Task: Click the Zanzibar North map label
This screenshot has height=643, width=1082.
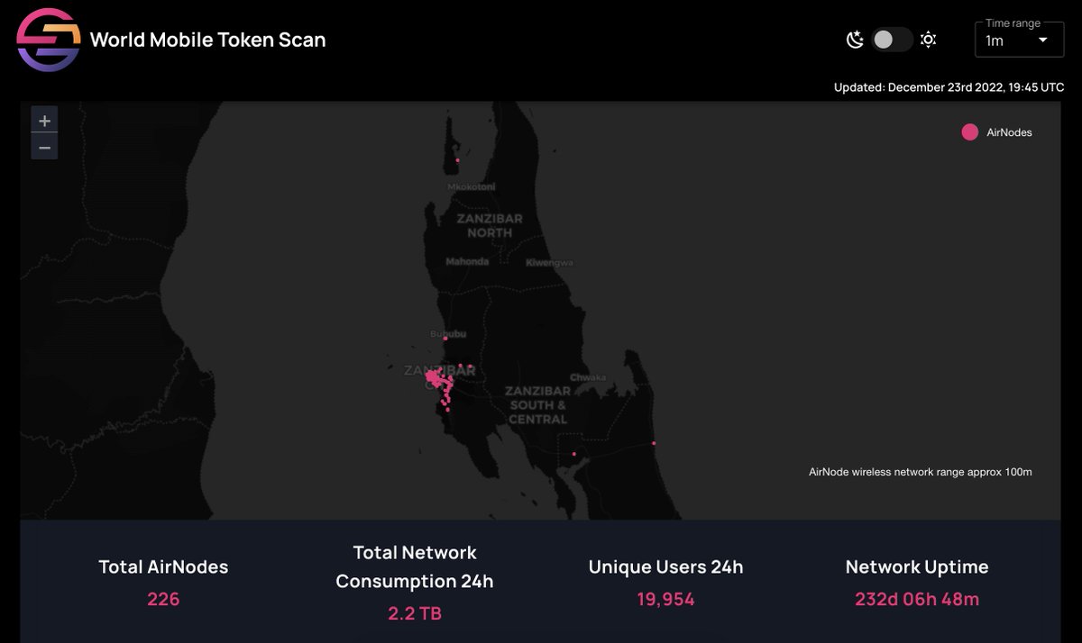Action: click(x=490, y=225)
